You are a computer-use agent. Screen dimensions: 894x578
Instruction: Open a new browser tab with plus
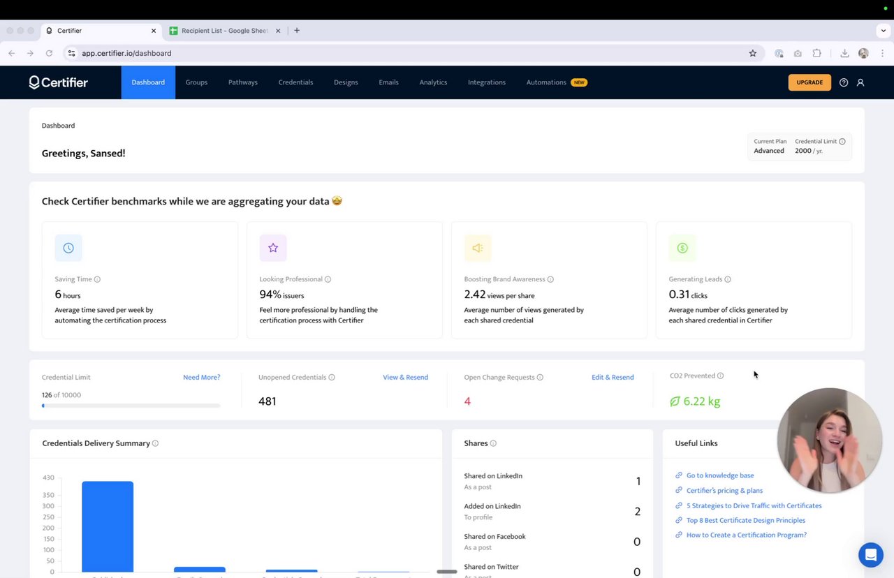coord(297,31)
